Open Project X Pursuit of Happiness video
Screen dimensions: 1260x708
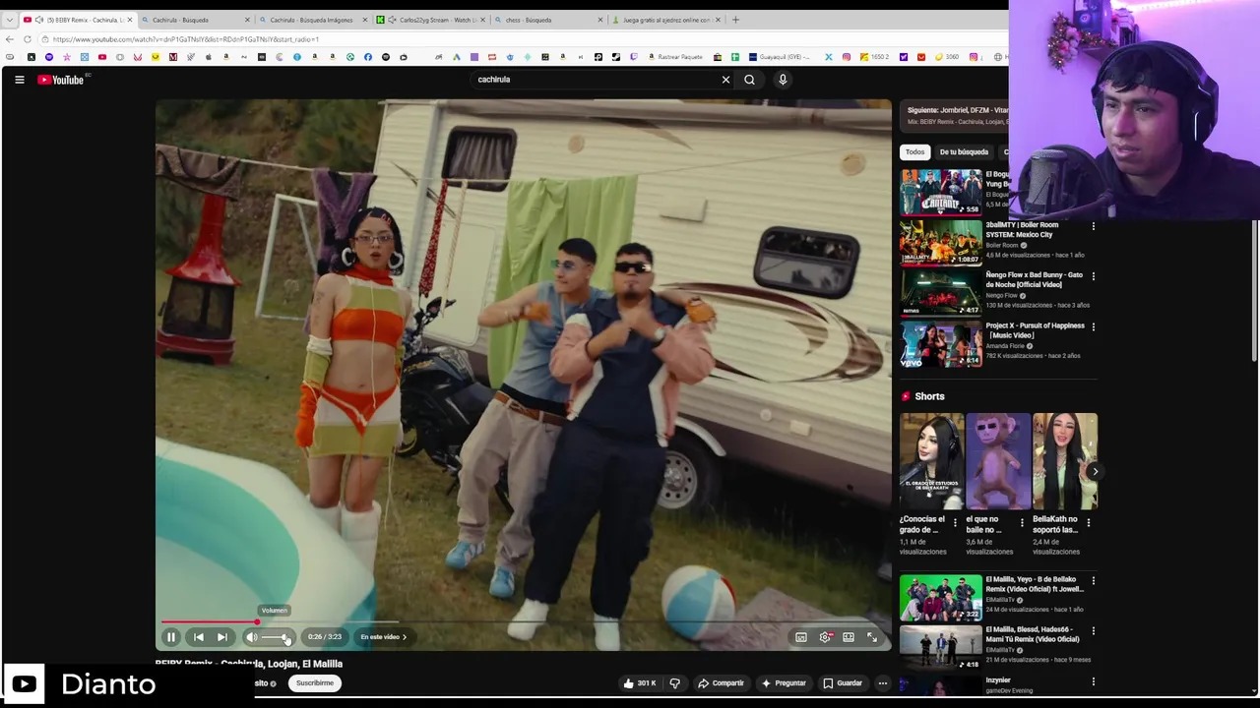[x=941, y=343]
